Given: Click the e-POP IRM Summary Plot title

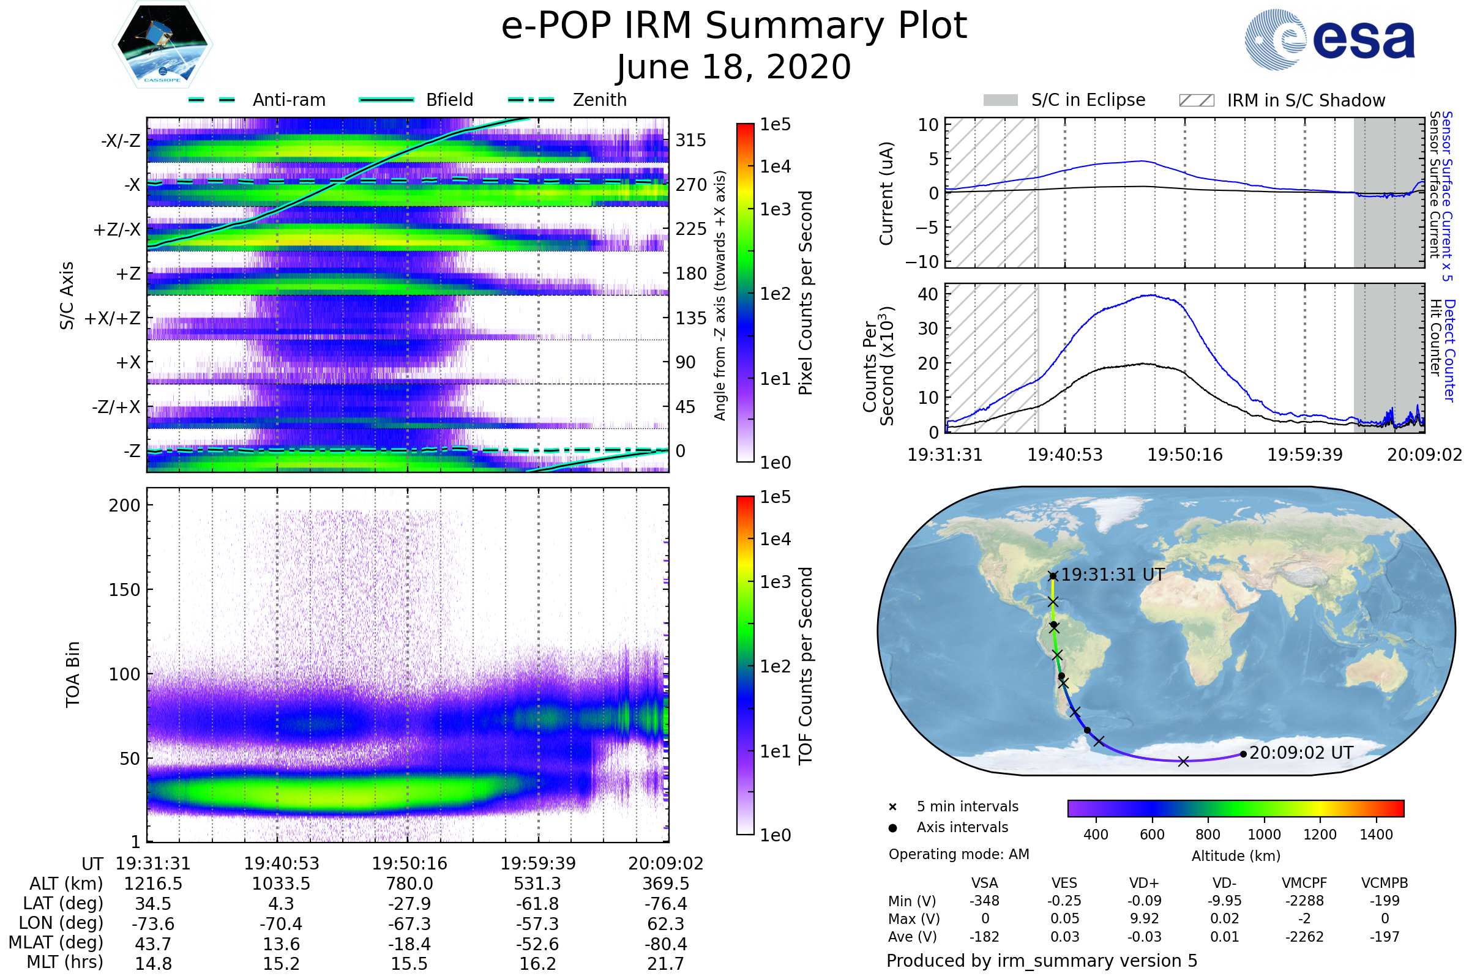Looking at the screenshot, I should [x=734, y=26].
